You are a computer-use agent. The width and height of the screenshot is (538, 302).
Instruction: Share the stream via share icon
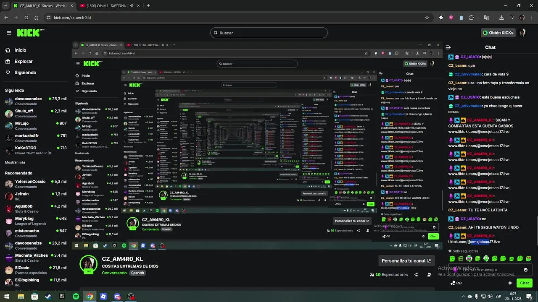point(416,275)
